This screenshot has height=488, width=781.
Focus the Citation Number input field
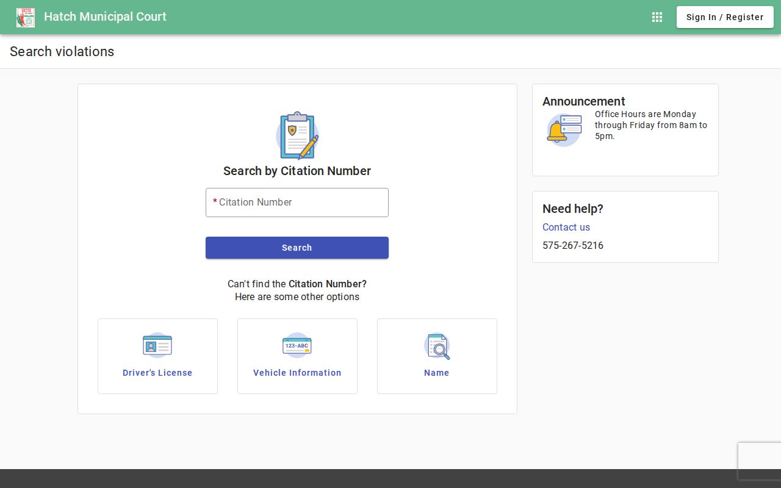pyautogui.click(x=297, y=203)
